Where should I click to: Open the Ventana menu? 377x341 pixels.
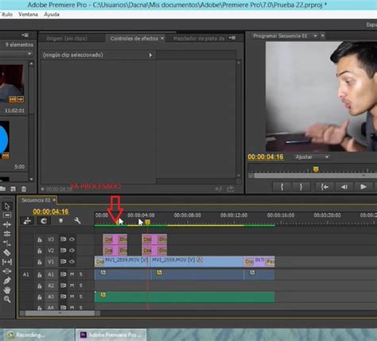click(x=28, y=14)
